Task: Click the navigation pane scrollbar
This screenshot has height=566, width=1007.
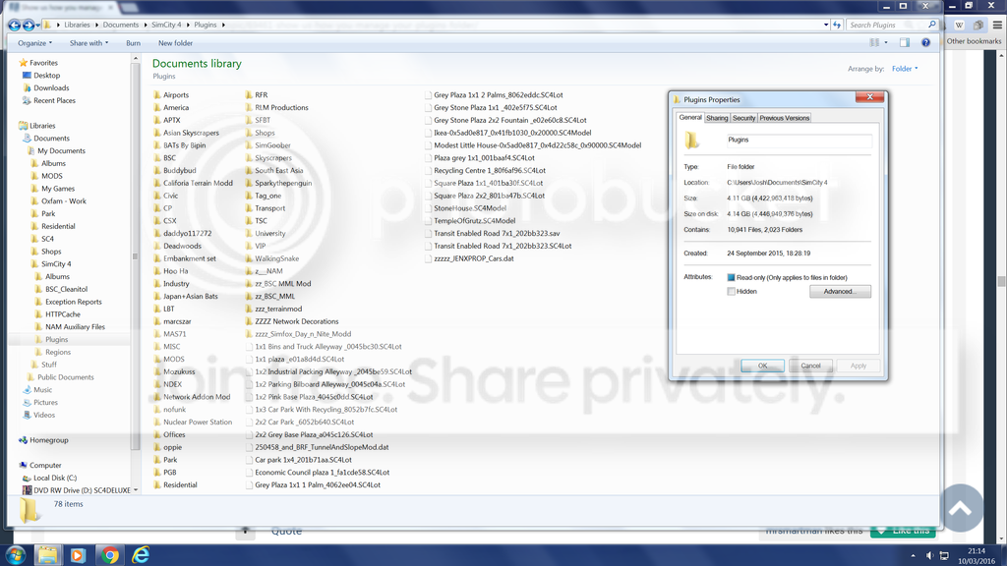Action: click(x=135, y=256)
